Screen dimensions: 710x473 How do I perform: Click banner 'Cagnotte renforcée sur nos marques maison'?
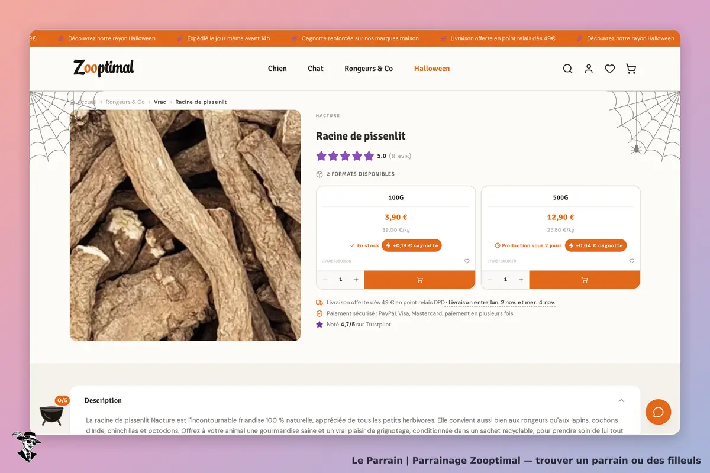[x=360, y=38]
